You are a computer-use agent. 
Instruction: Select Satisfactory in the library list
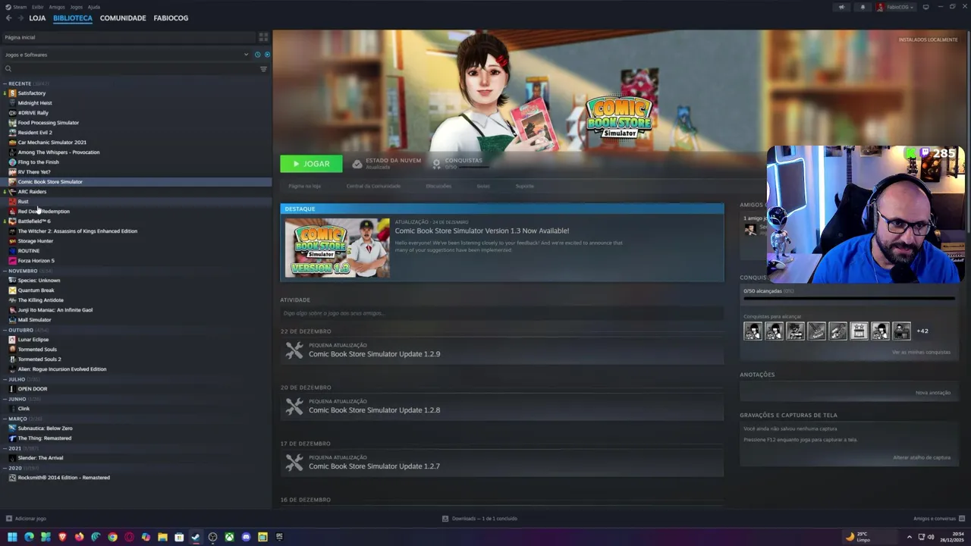click(x=32, y=93)
